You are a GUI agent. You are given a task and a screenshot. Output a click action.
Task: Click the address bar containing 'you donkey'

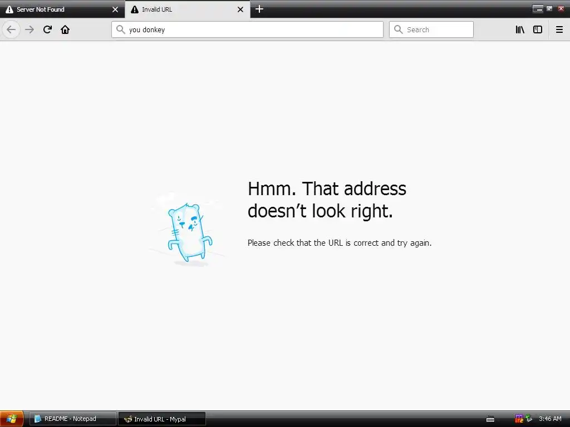[247, 29]
